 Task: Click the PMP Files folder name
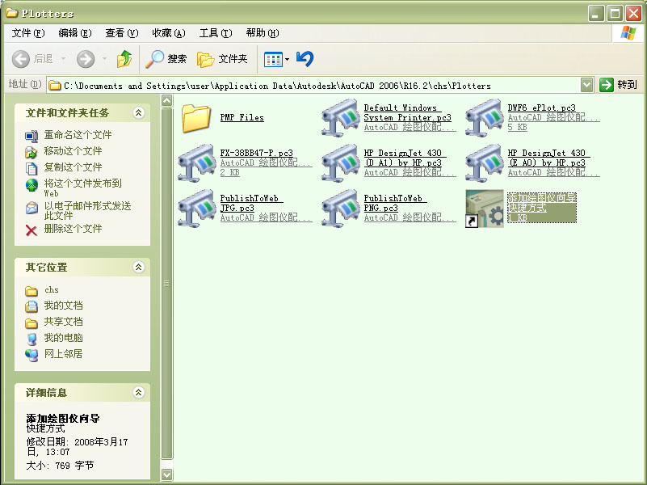242,118
